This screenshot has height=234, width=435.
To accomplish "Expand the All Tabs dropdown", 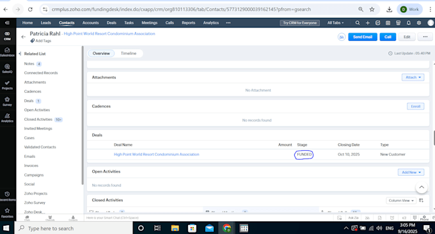I will (x=335, y=23).
